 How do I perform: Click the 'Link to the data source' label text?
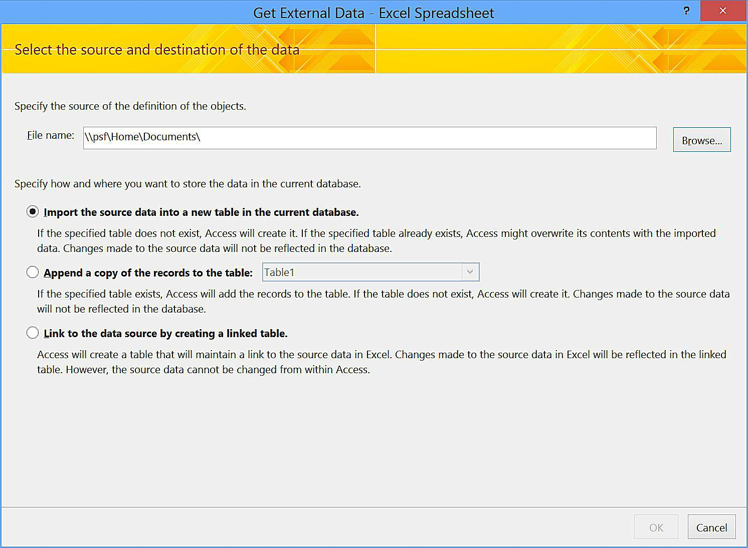point(165,333)
